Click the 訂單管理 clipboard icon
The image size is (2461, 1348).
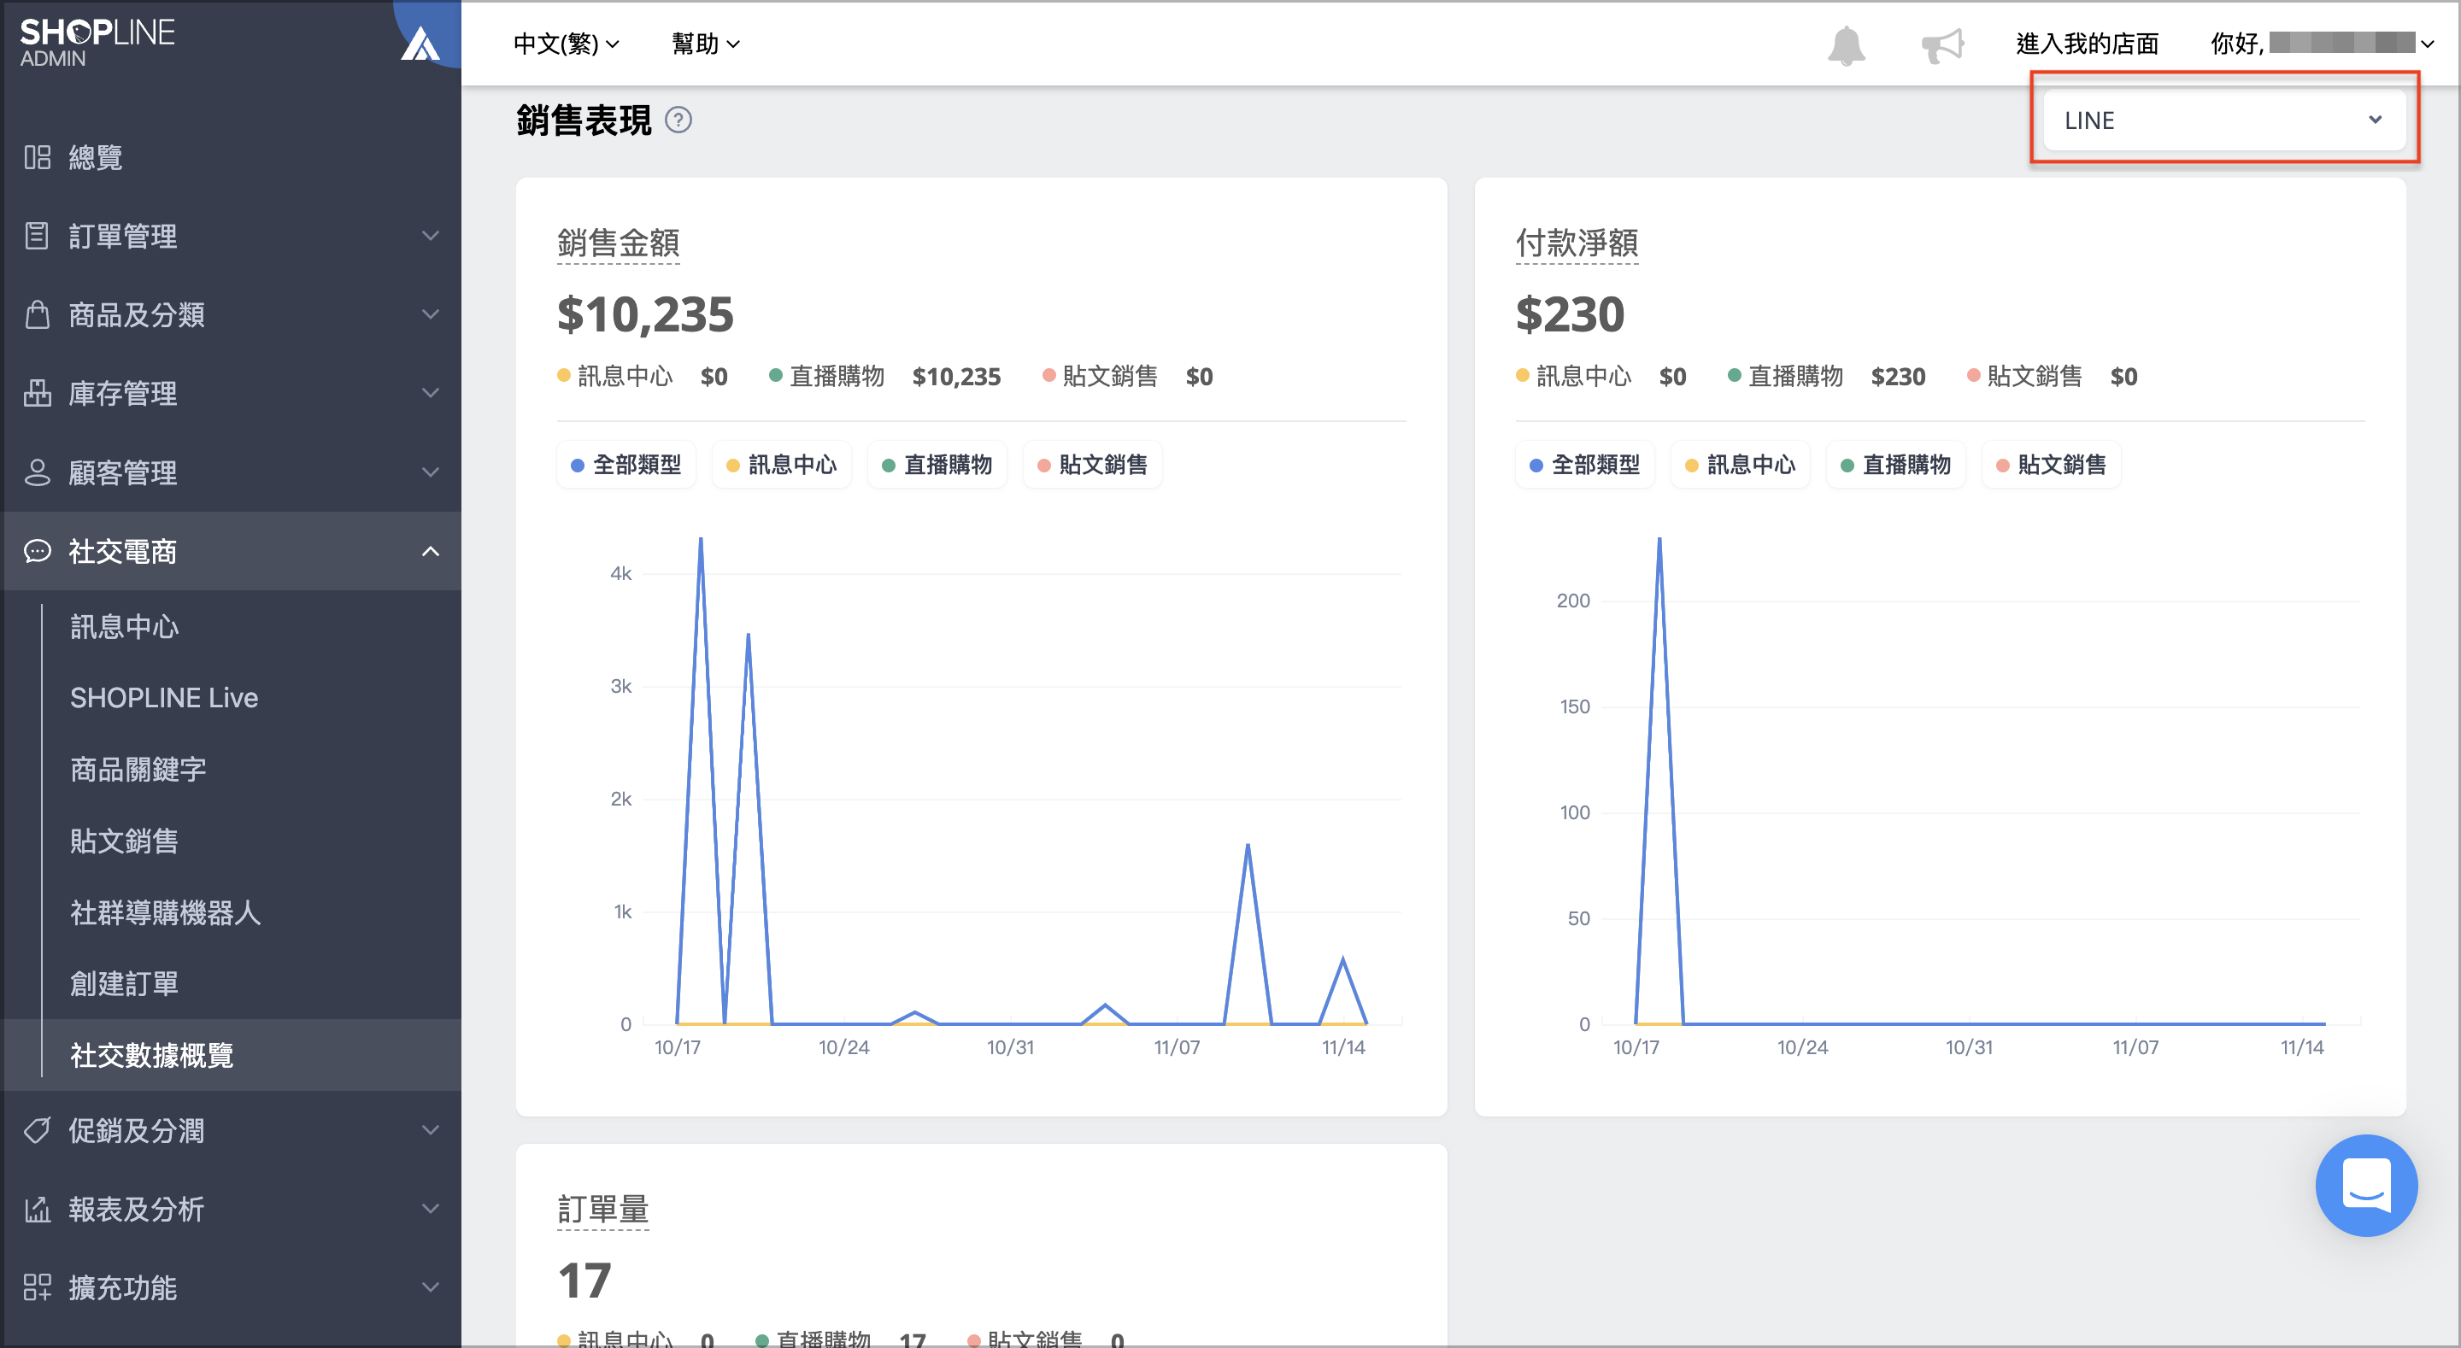pos(38,235)
